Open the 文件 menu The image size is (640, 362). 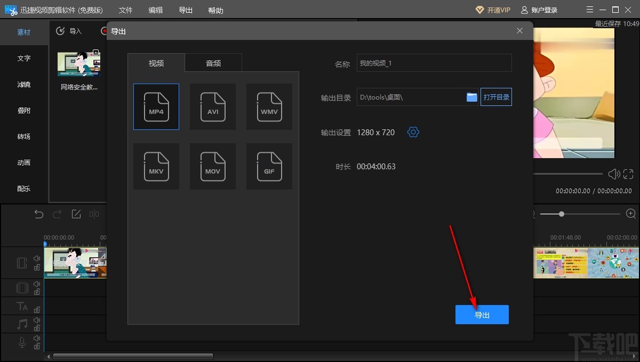tap(125, 10)
